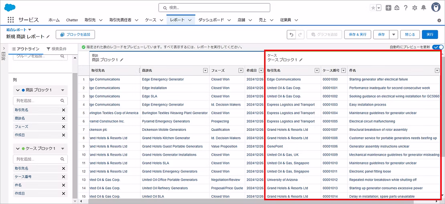Remove フェーズ column from outline
Image resolution: width=445 pixels, height=204 pixels.
coord(64,127)
